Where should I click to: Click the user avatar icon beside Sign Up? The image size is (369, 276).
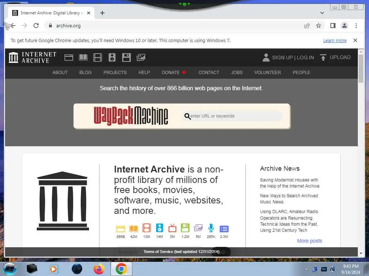coord(266,57)
